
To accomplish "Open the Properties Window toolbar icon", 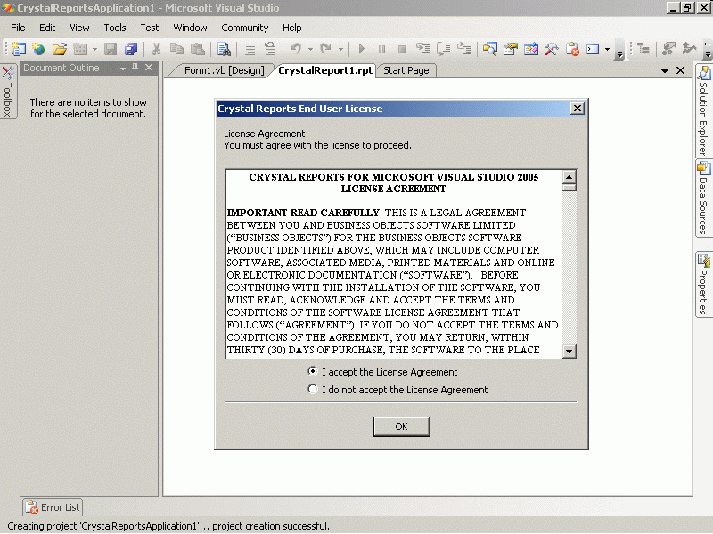I will 510,49.
